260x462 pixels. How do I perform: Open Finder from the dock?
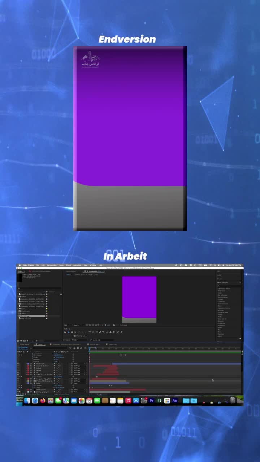pyautogui.click(x=28, y=401)
